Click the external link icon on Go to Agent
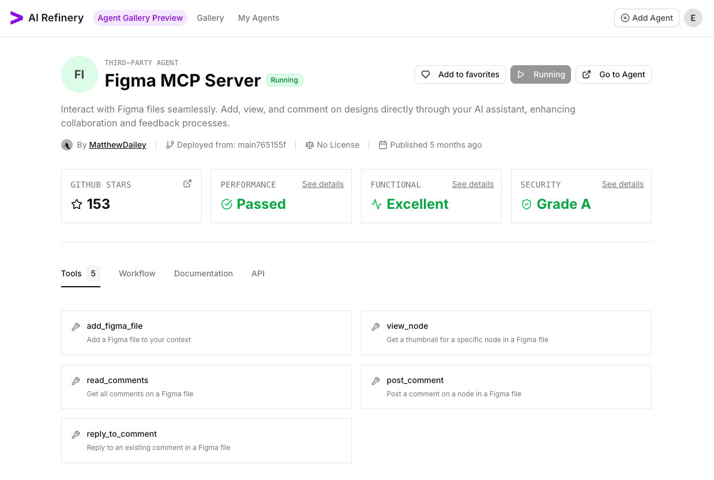 pyautogui.click(x=586, y=74)
